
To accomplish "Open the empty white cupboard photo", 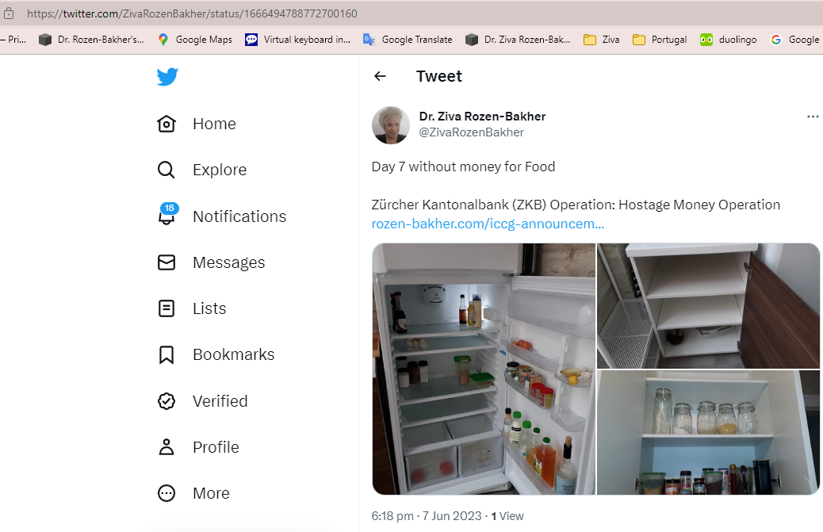I will coord(709,306).
